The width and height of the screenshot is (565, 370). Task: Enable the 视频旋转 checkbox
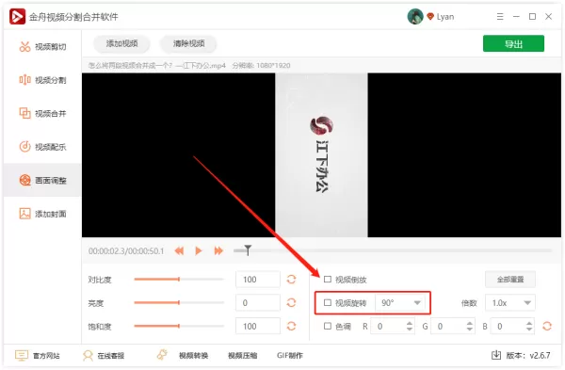point(328,302)
